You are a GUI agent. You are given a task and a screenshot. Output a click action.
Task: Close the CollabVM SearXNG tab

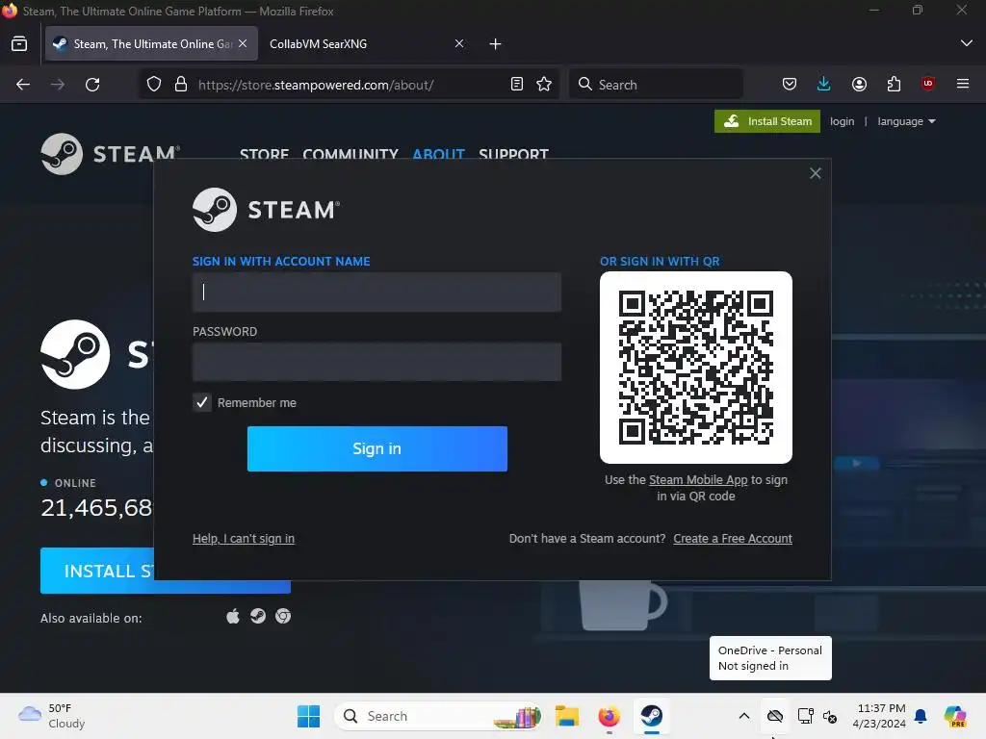tap(459, 43)
